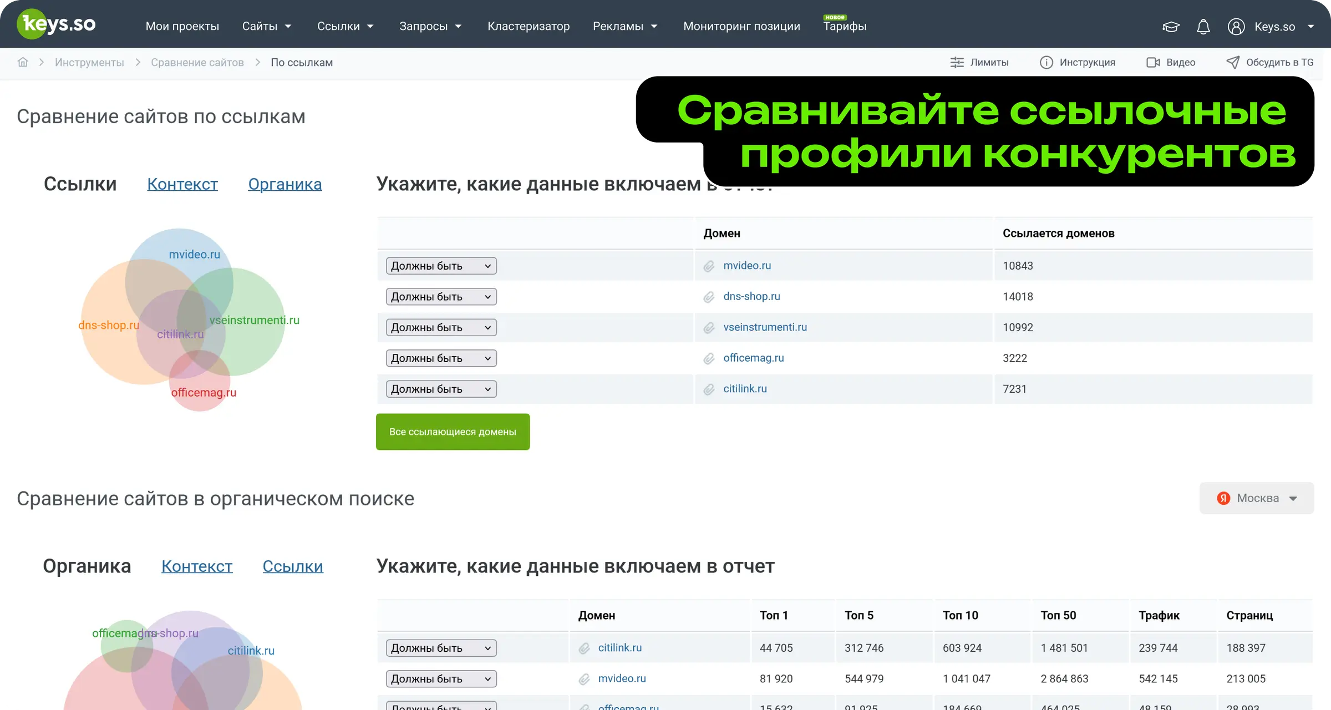Click the keys.so logo

pyautogui.click(x=57, y=24)
